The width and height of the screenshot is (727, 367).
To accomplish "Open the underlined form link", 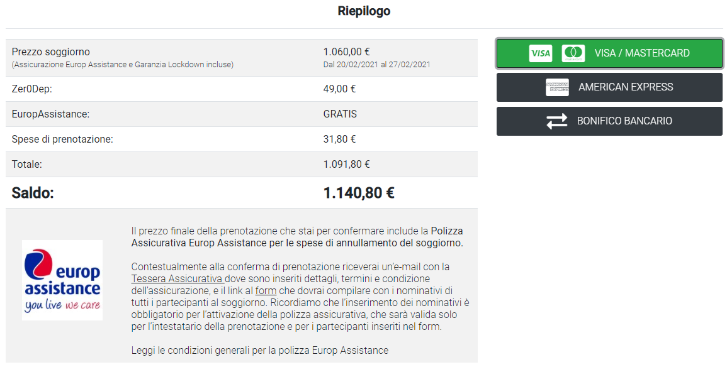I will point(266,290).
